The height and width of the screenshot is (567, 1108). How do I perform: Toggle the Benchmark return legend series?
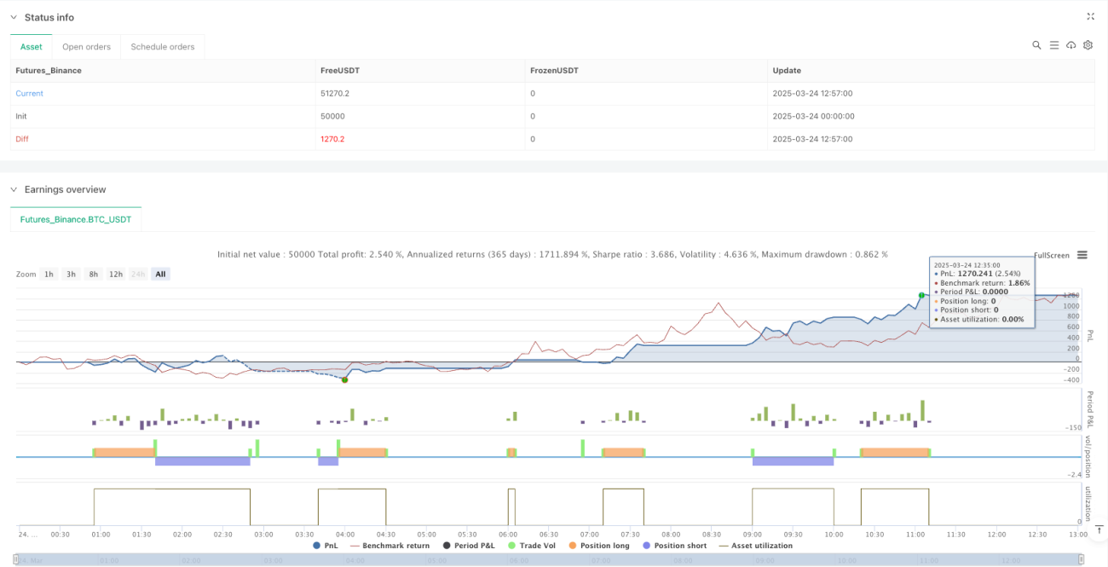click(x=389, y=546)
